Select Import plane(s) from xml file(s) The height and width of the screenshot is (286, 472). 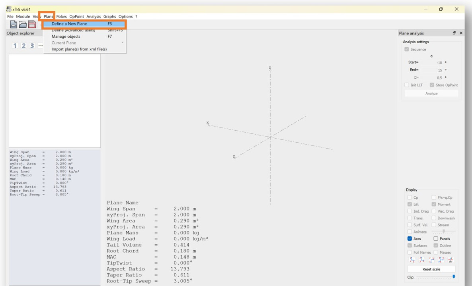(79, 49)
